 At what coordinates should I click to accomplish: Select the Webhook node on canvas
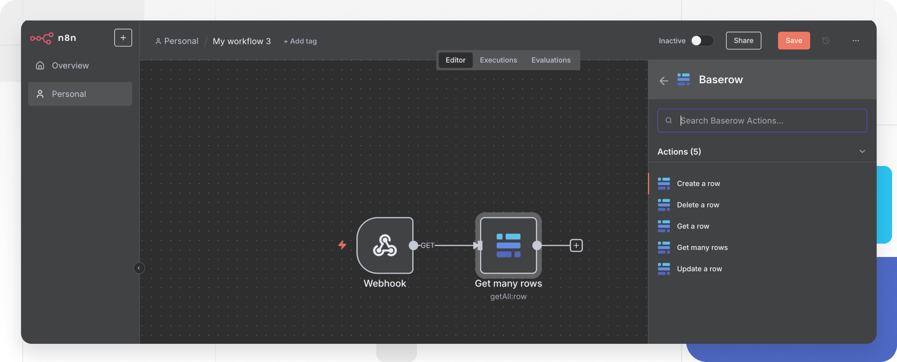coord(385,245)
